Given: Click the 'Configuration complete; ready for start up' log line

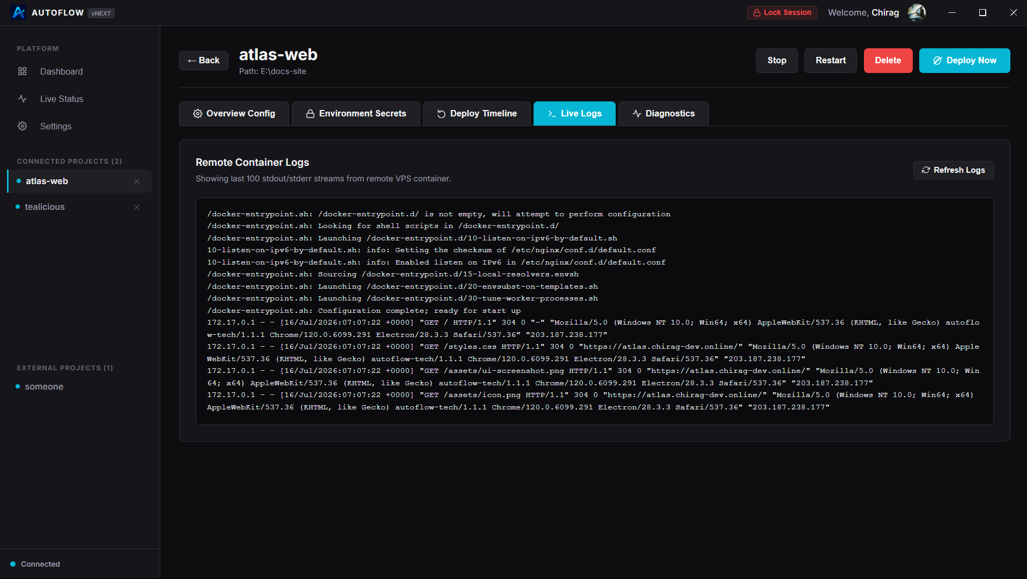Looking at the screenshot, I should click(x=364, y=311).
